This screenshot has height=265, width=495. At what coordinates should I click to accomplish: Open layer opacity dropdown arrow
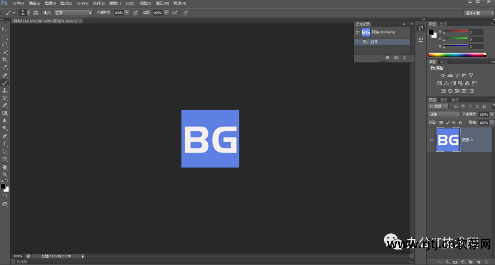tap(492, 115)
